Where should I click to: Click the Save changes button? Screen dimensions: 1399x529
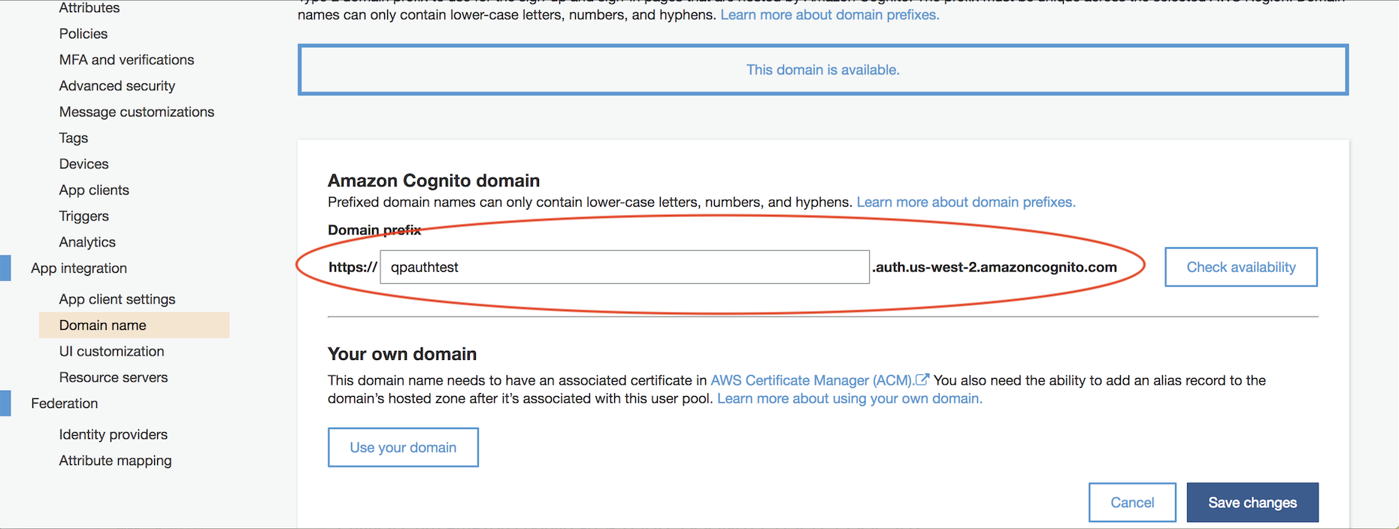click(1252, 502)
